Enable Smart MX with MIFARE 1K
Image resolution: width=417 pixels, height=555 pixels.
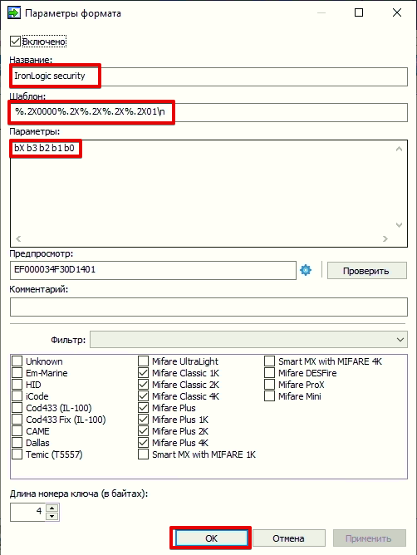(x=143, y=454)
